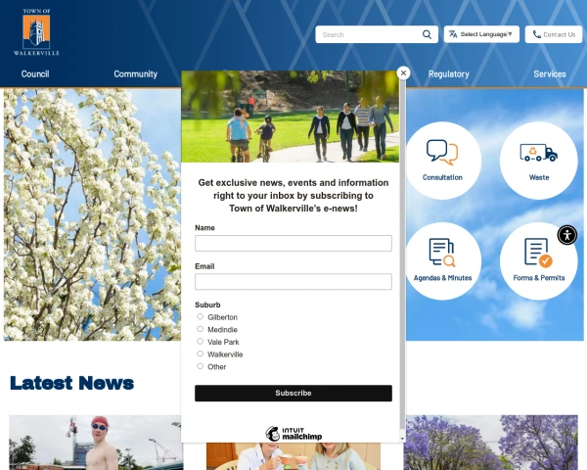This screenshot has width=587, height=470.
Task: Close the e-news subscription popup
Action: tap(403, 73)
